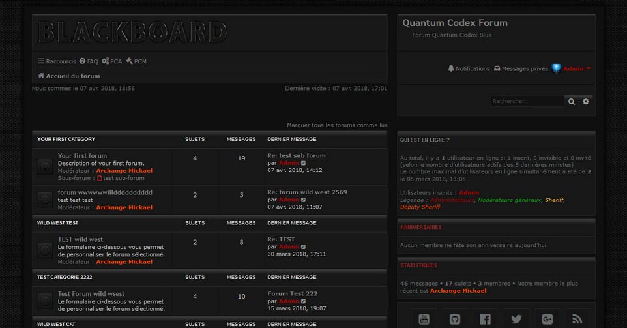The image size is (627, 328).
Task: Focus the Rechercher search field
Action: pyautogui.click(x=527, y=102)
